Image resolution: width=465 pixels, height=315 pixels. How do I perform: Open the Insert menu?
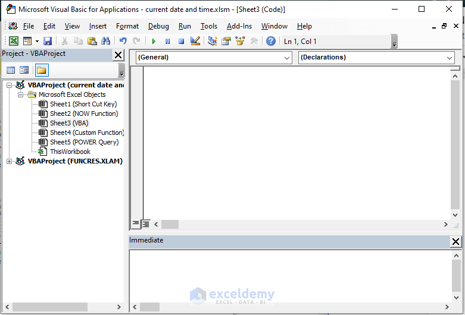pos(98,26)
